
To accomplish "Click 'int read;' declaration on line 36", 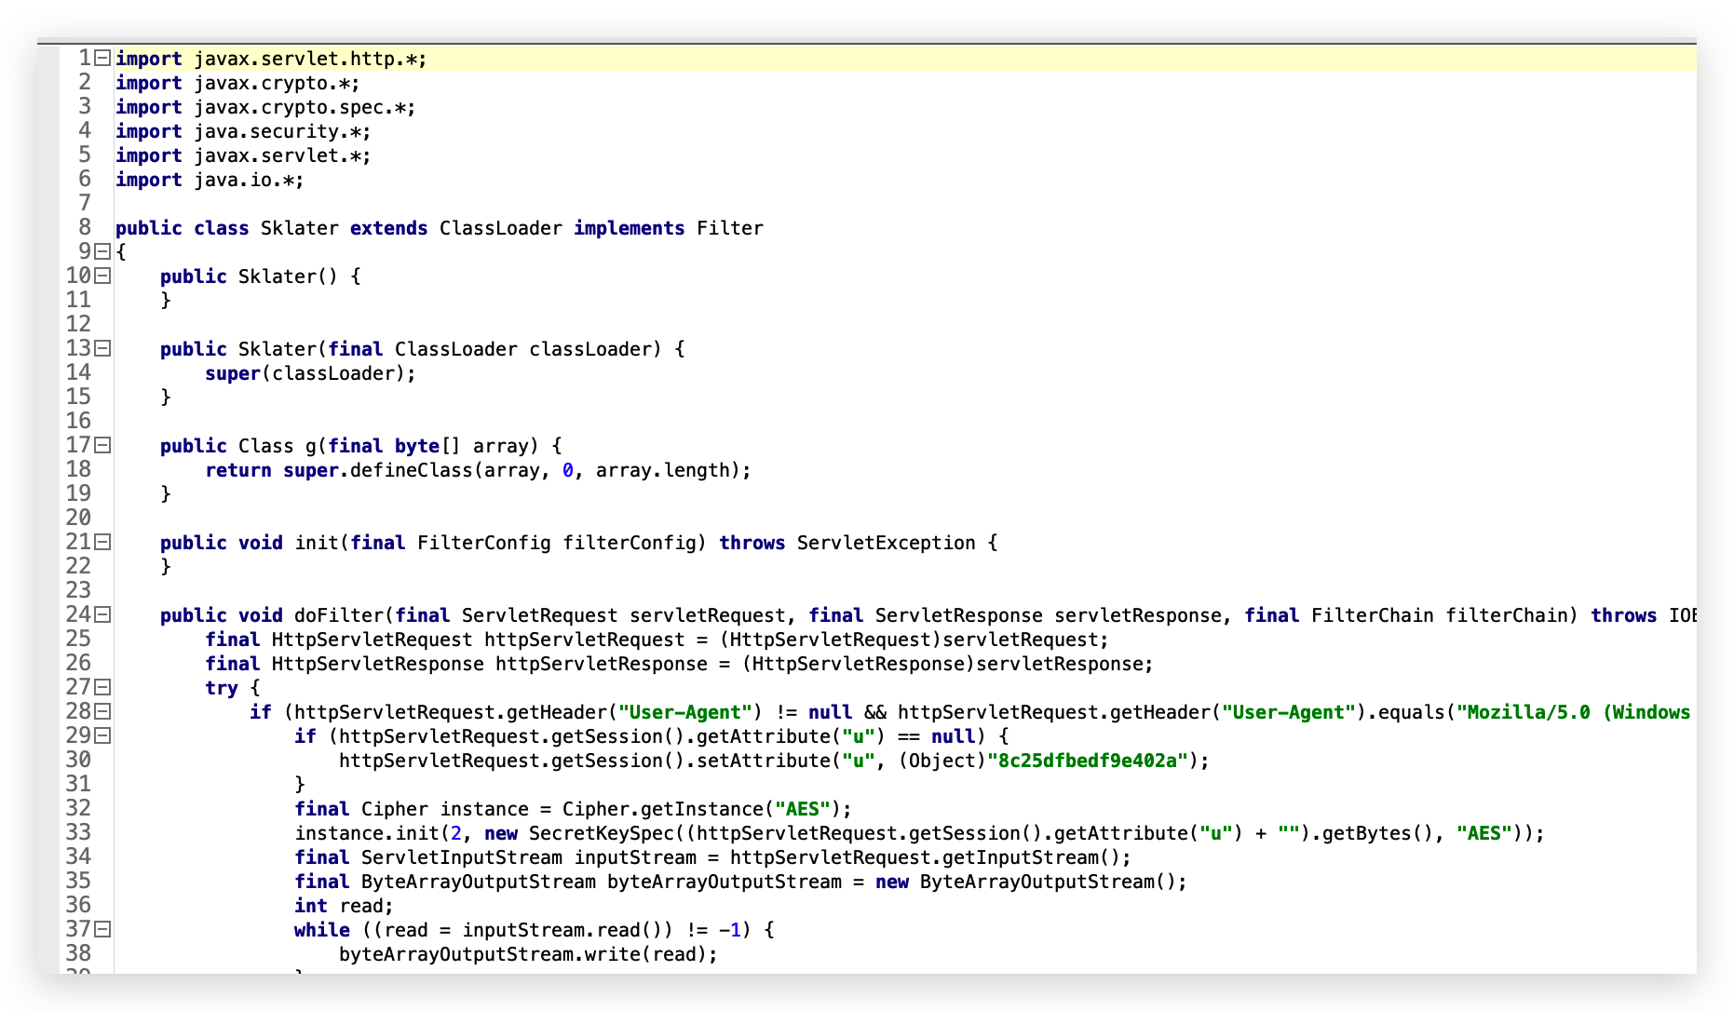I will [345, 906].
